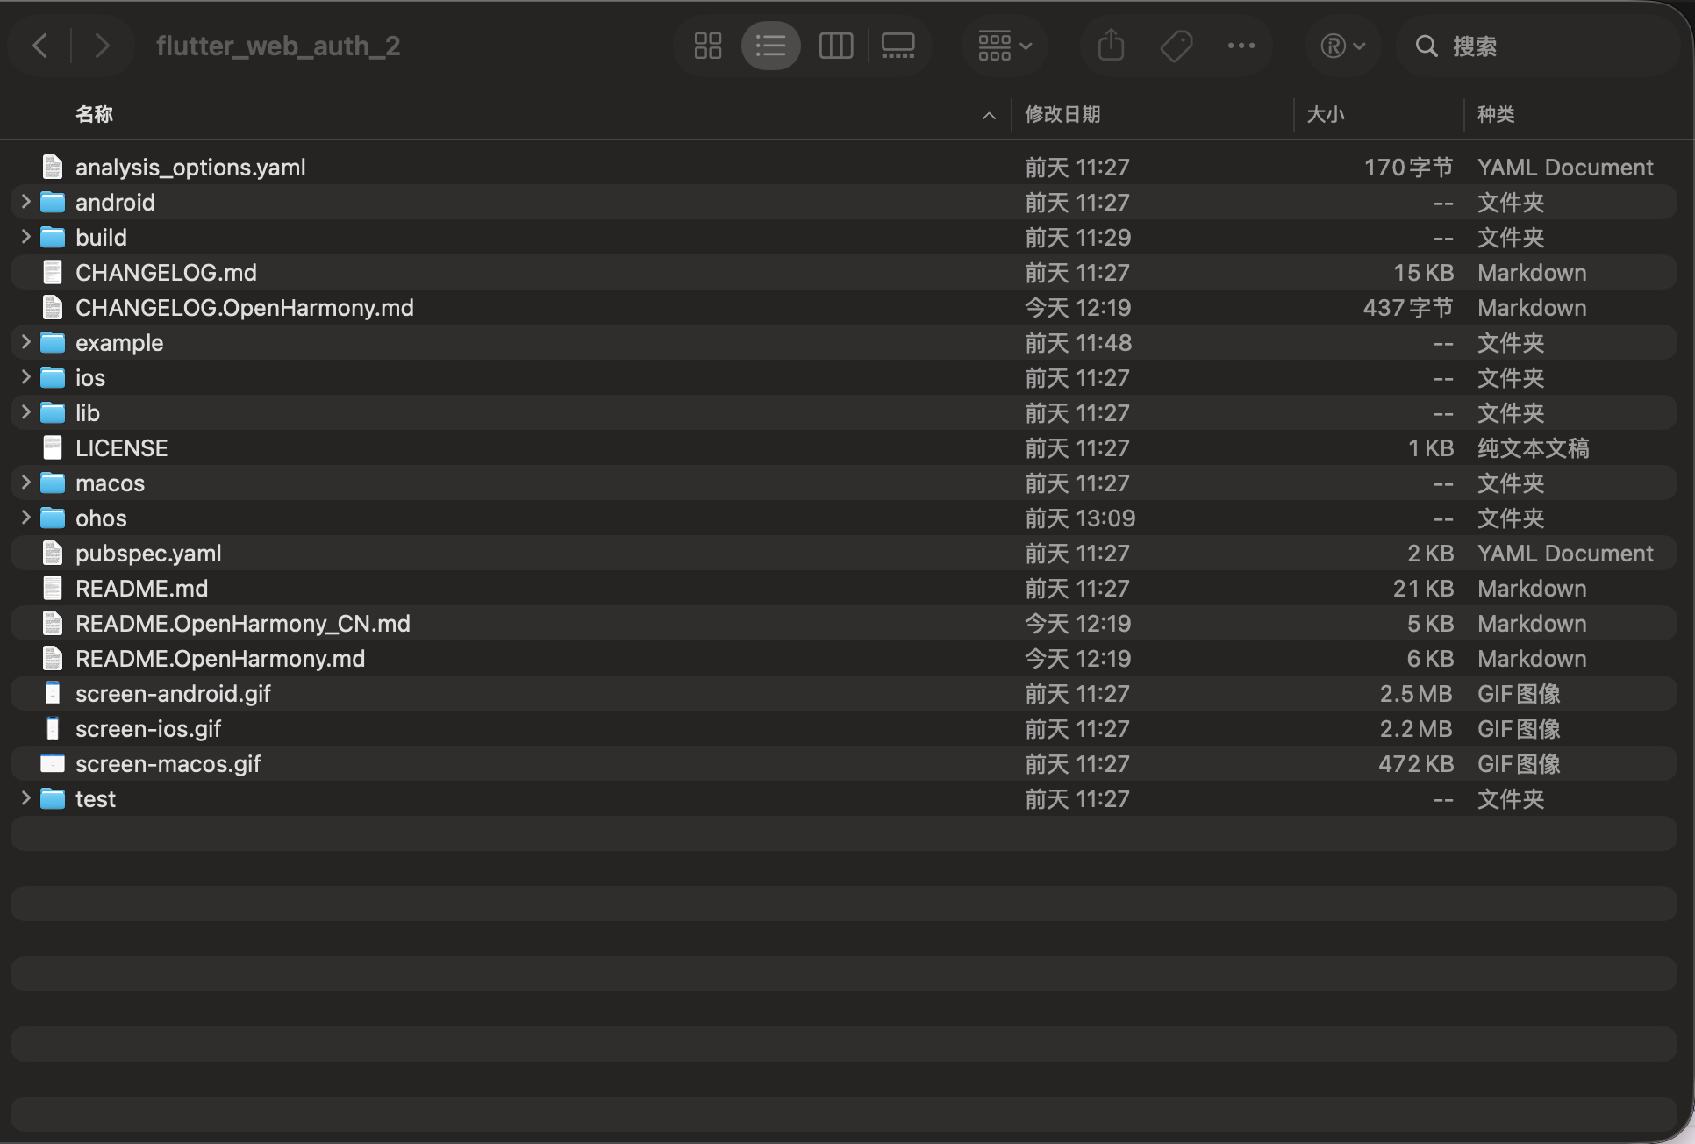Expand the ios folder
The height and width of the screenshot is (1144, 1695).
(25, 377)
